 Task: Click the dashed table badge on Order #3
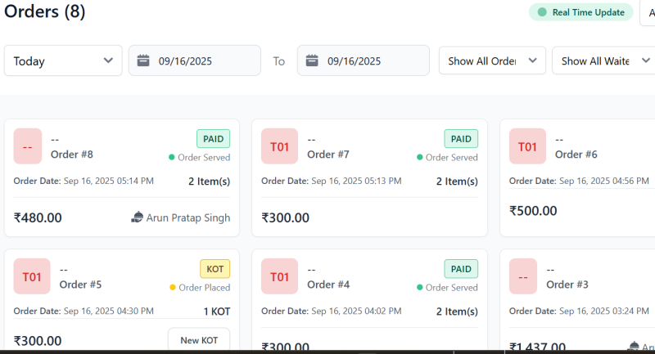pos(523,277)
